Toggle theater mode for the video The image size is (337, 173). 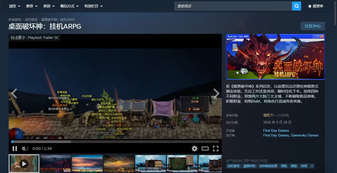(x=205, y=149)
